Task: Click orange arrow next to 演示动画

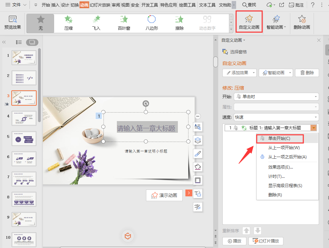Action: pyautogui.click(x=189, y=193)
